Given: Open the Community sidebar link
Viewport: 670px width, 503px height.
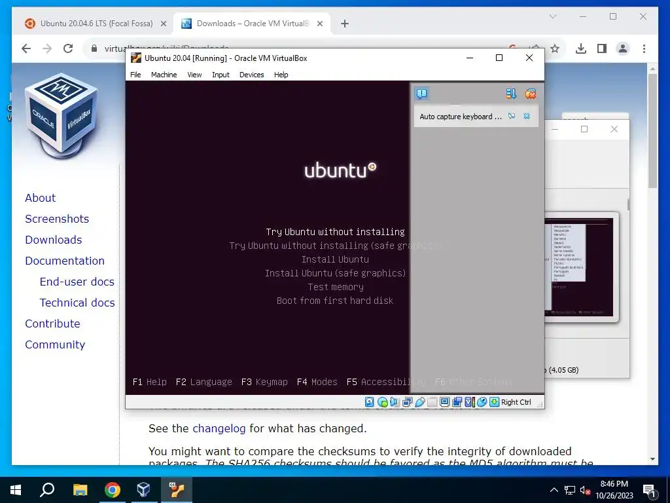Looking at the screenshot, I should click(x=55, y=345).
